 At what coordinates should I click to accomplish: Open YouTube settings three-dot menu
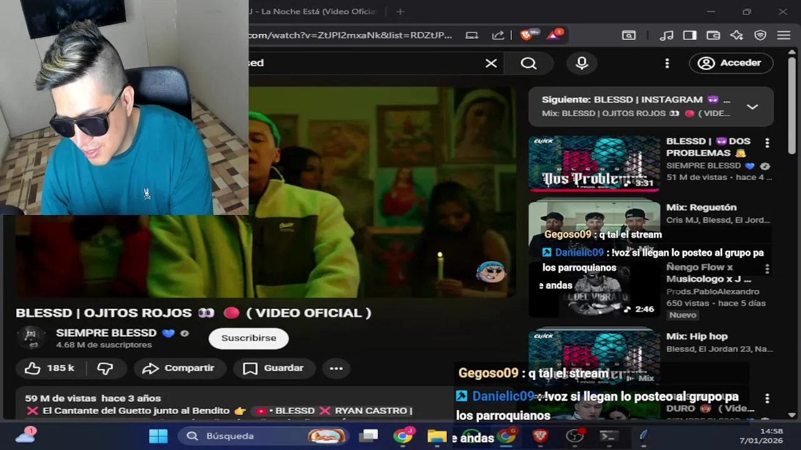[667, 63]
